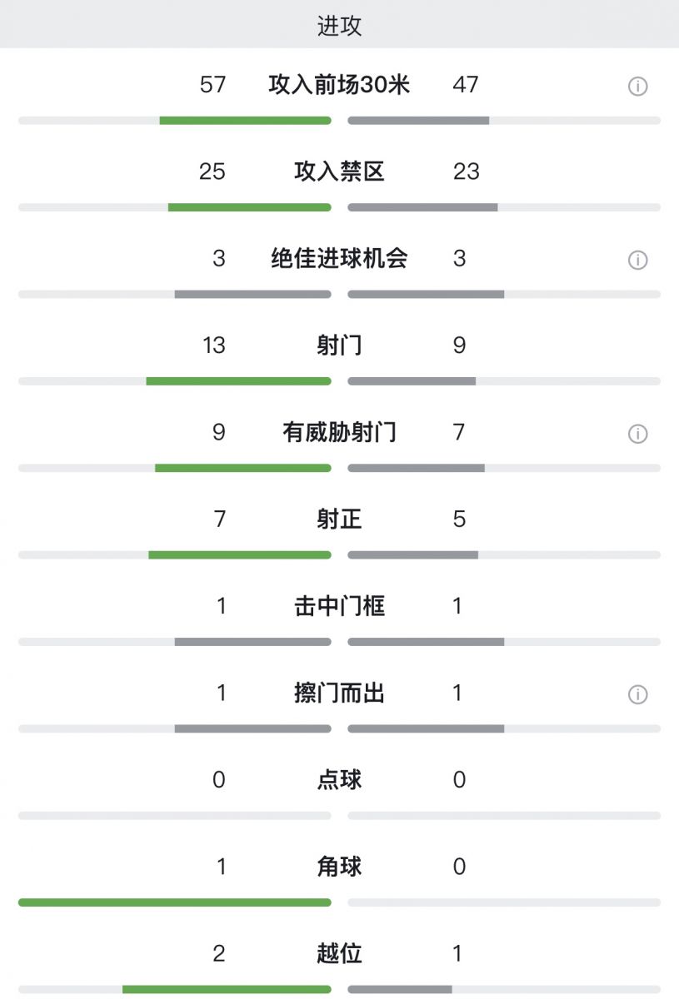This screenshot has height=999, width=679.
Task: Open info icon for 攻入前场30米
Action: tap(637, 86)
